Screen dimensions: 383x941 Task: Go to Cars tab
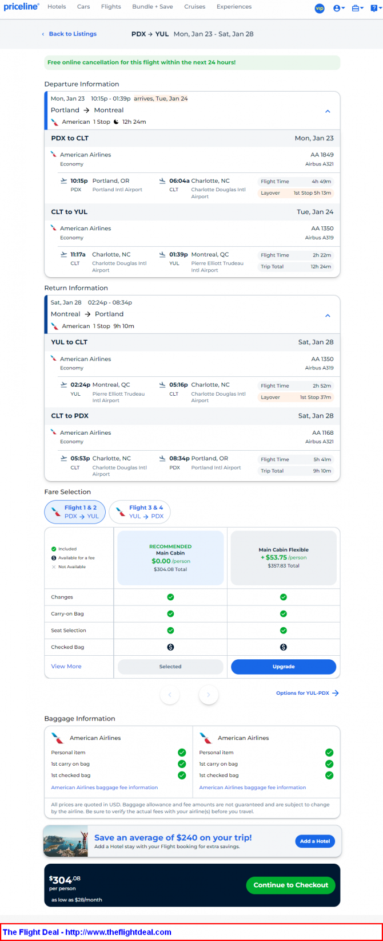83,7
